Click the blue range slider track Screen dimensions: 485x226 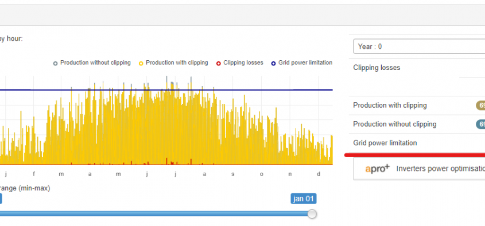154,213
